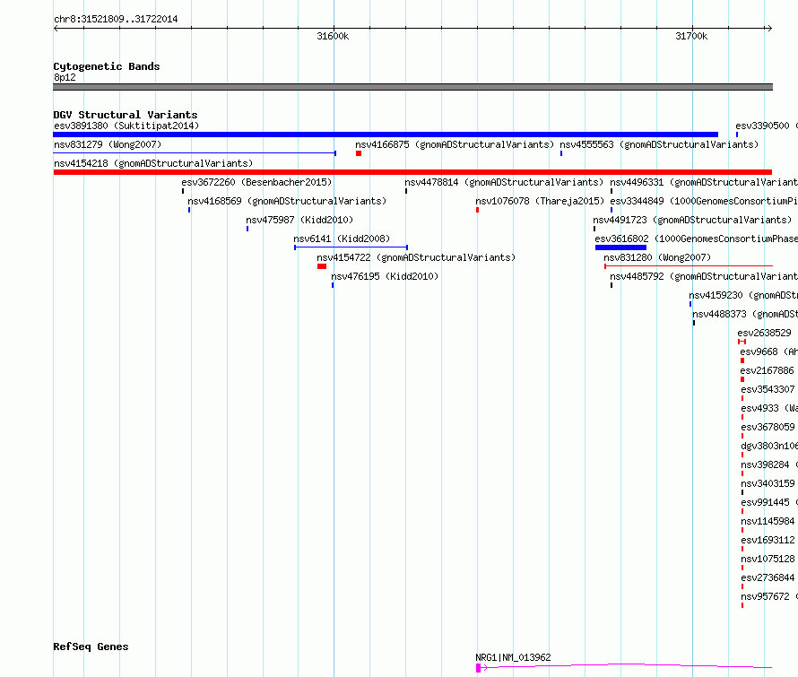Select the red nsv4154722 variant block
This screenshot has width=798, height=677.
coord(322,266)
